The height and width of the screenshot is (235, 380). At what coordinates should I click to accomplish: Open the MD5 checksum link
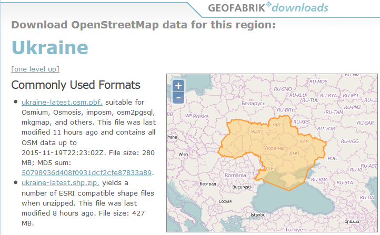[87, 172]
